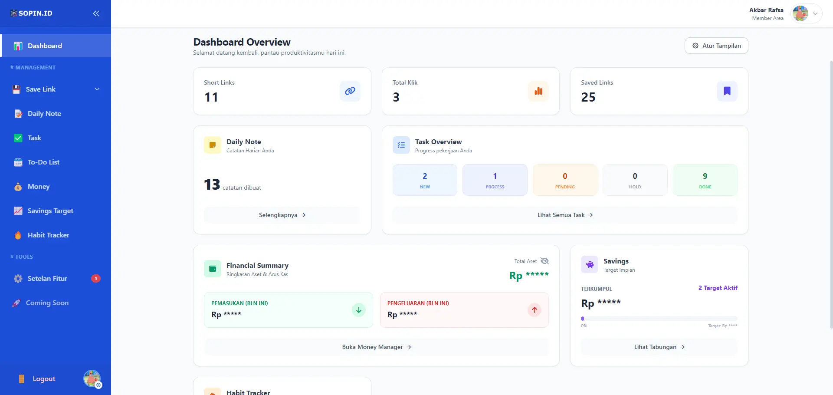Click the Daily Note sticky note icon

point(213,145)
